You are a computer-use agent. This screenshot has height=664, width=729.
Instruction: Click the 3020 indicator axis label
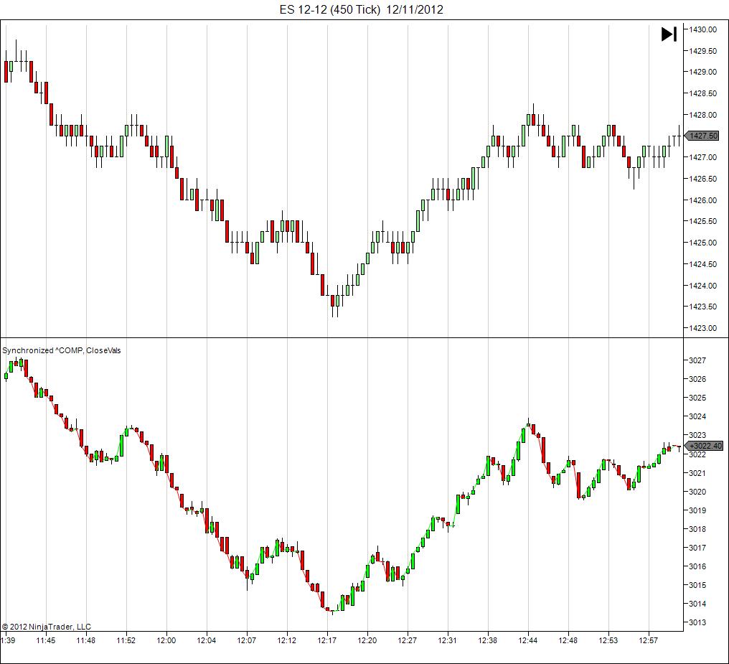(x=697, y=492)
